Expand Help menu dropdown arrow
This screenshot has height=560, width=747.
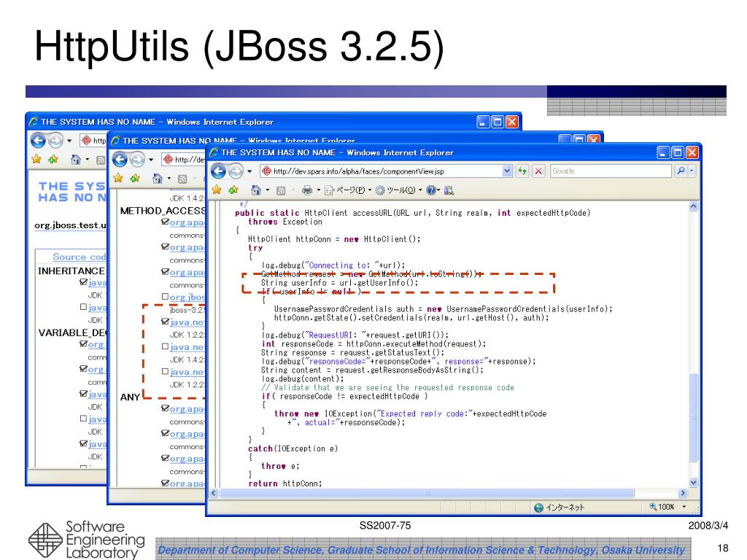(x=438, y=190)
